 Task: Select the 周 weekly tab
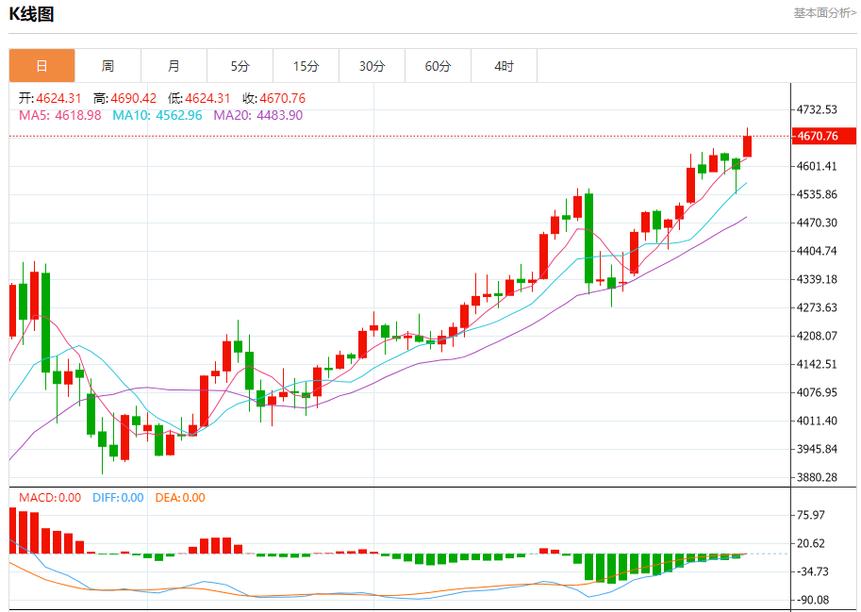(108, 66)
